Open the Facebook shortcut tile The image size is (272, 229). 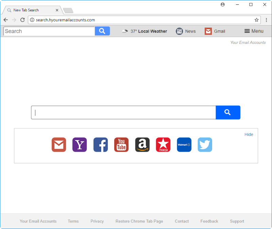pyautogui.click(x=101, y=145)
